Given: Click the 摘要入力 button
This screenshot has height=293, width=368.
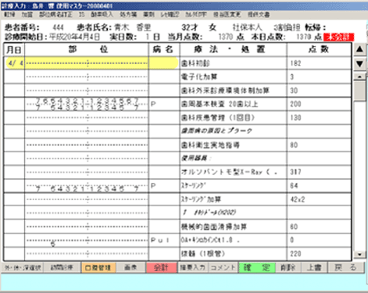Looking at the screenshot, I should pos(193,267).
